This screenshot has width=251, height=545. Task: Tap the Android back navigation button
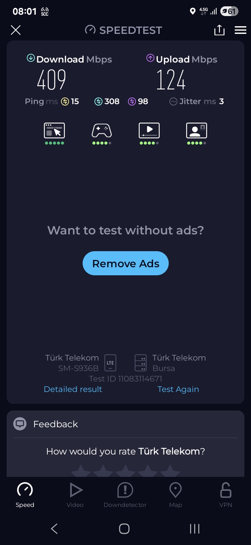point(54,529)
